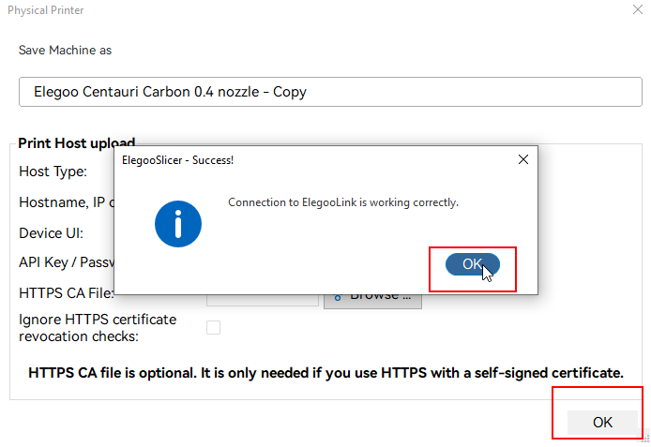Screen dimensions: 651x447
Task: Click the Host Type label
Action: tap(53, 171)
